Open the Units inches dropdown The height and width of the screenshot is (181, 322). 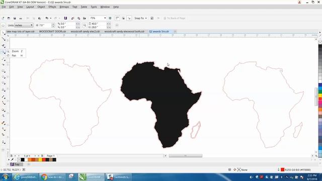pos(24,25)
